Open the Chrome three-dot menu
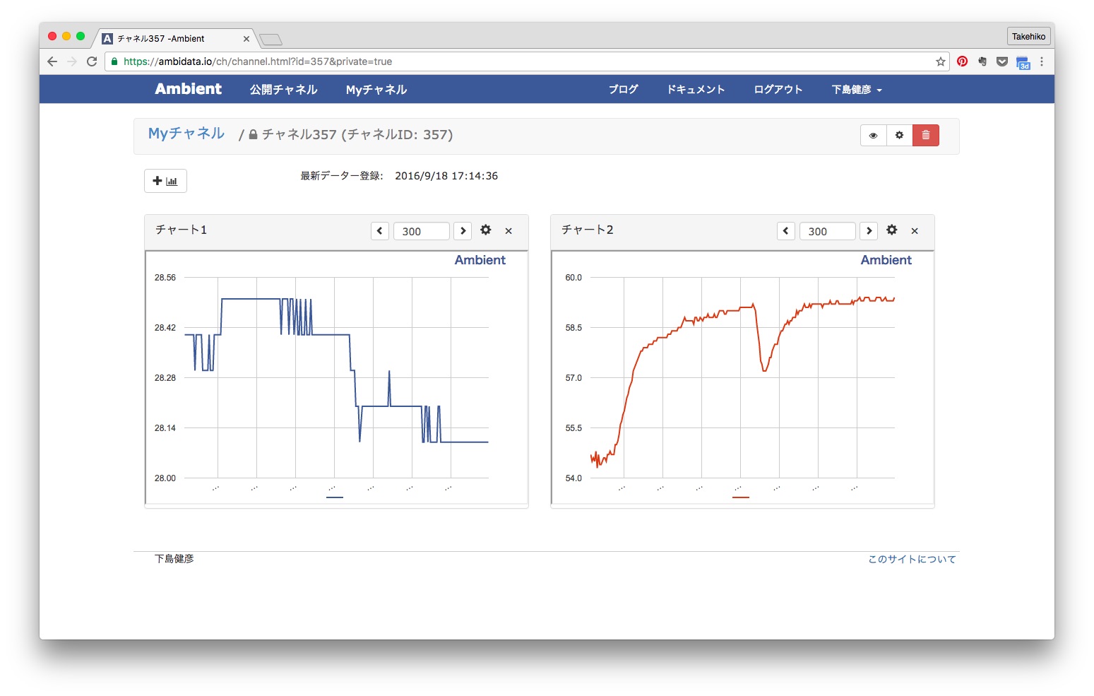Image resolution: width=1094 pixels, height=696 pixels. [1042, 61]
